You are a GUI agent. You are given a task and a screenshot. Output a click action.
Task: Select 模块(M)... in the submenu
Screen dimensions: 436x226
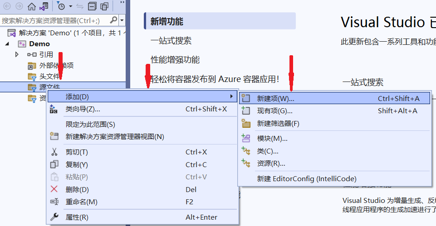(x=334, y=138)
